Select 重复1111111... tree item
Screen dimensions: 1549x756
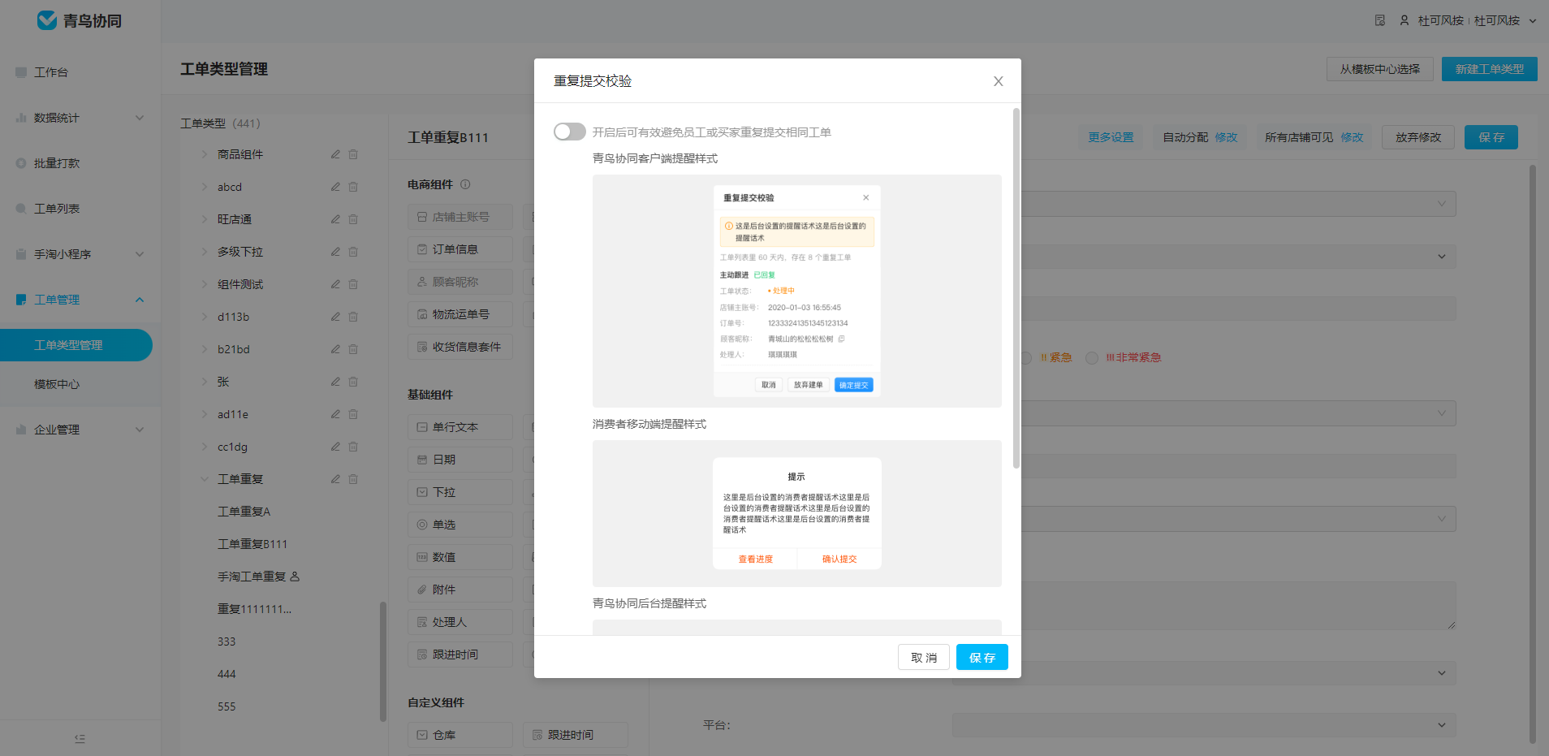pos(254,609)
